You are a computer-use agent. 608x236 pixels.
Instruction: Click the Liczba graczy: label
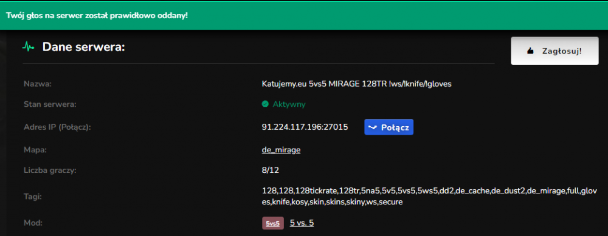[50, 170]
